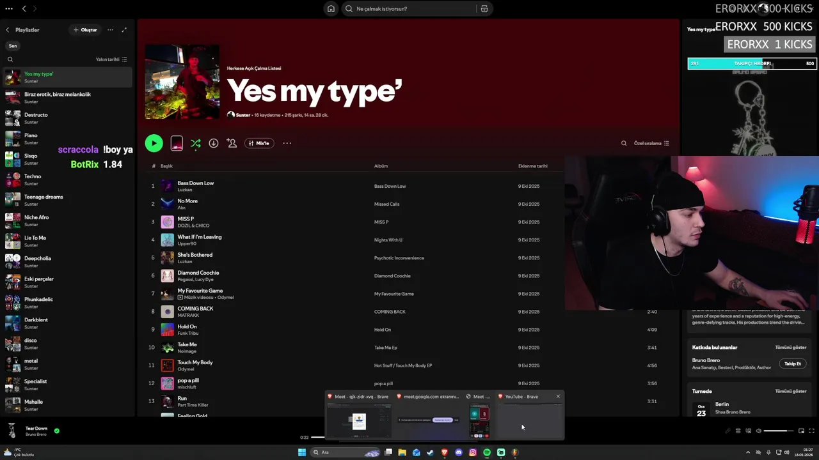This screenshot has width=819, height=460.
Task: Play the Yes my type' playlist
Action: pyautogui.click(x=154, y=143)
